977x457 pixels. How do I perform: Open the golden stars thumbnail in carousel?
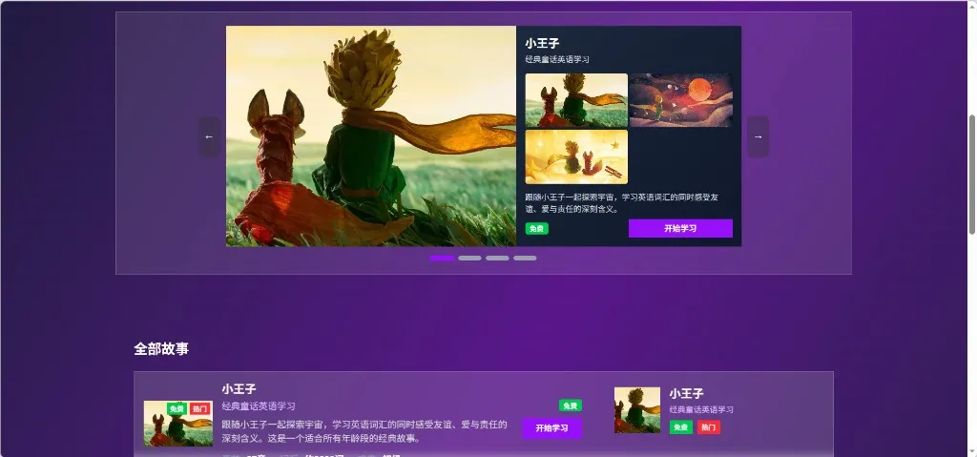(576, 156)
